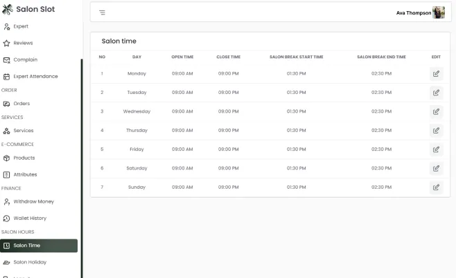Screen dimensions: 456x278
Task: Open the Reviews menu item
Action: 23,43
